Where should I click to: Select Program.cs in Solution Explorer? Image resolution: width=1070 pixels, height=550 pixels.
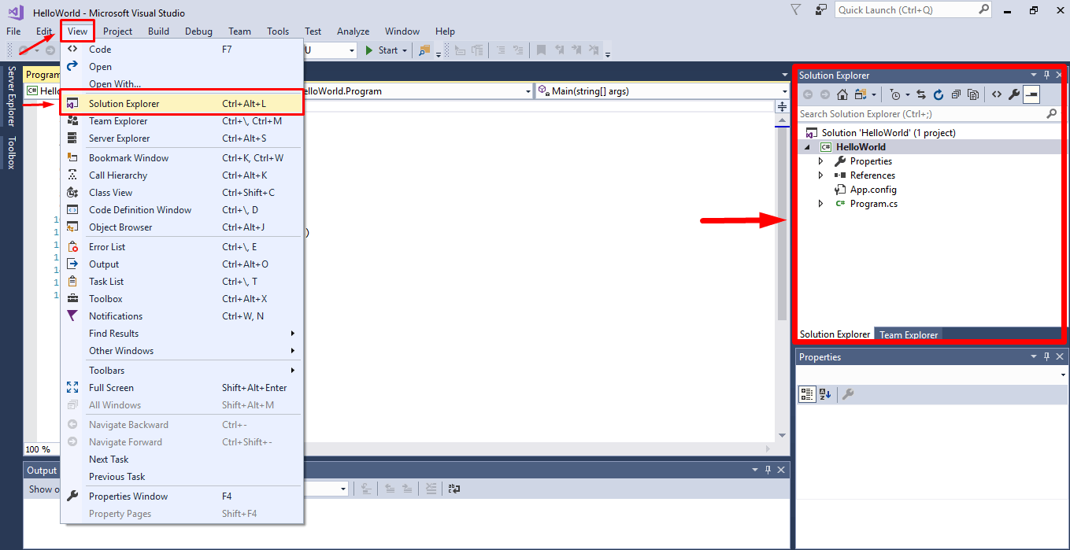pyautogui.click(x=872, y=203)
